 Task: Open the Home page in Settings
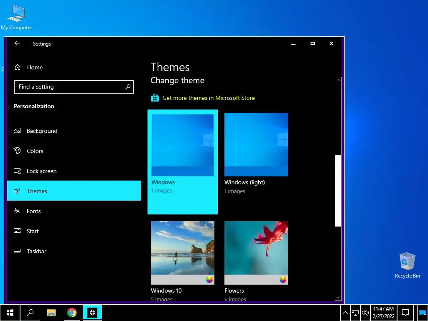(x=74, y=67)
